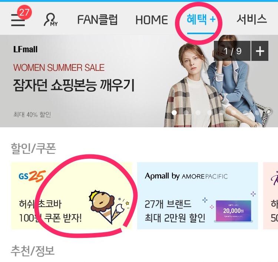
Task: Click the 할인/쿠폰 section heading
Action: click(33, 148)
